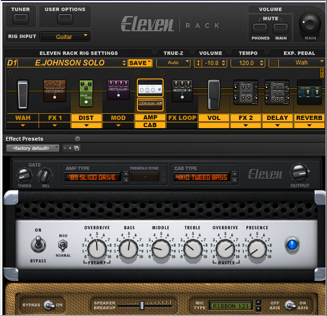This screenshot has height=316, width=327.
Task: Adjust the tempo 120.0 stepper
Action: [x=261, y=63]
